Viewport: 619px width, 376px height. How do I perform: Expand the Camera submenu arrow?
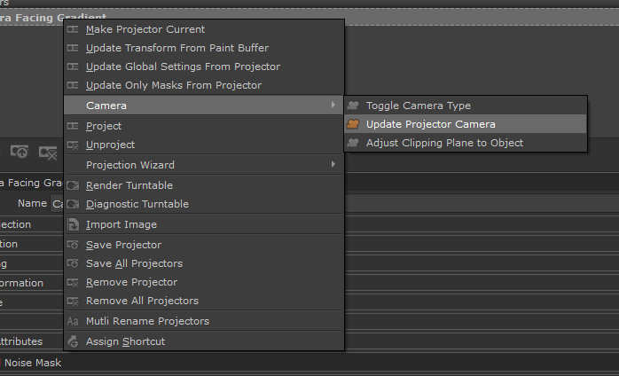(333, 106)
